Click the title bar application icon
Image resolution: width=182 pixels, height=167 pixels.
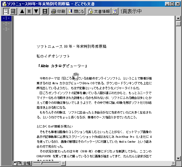click(x=5, y=4)
